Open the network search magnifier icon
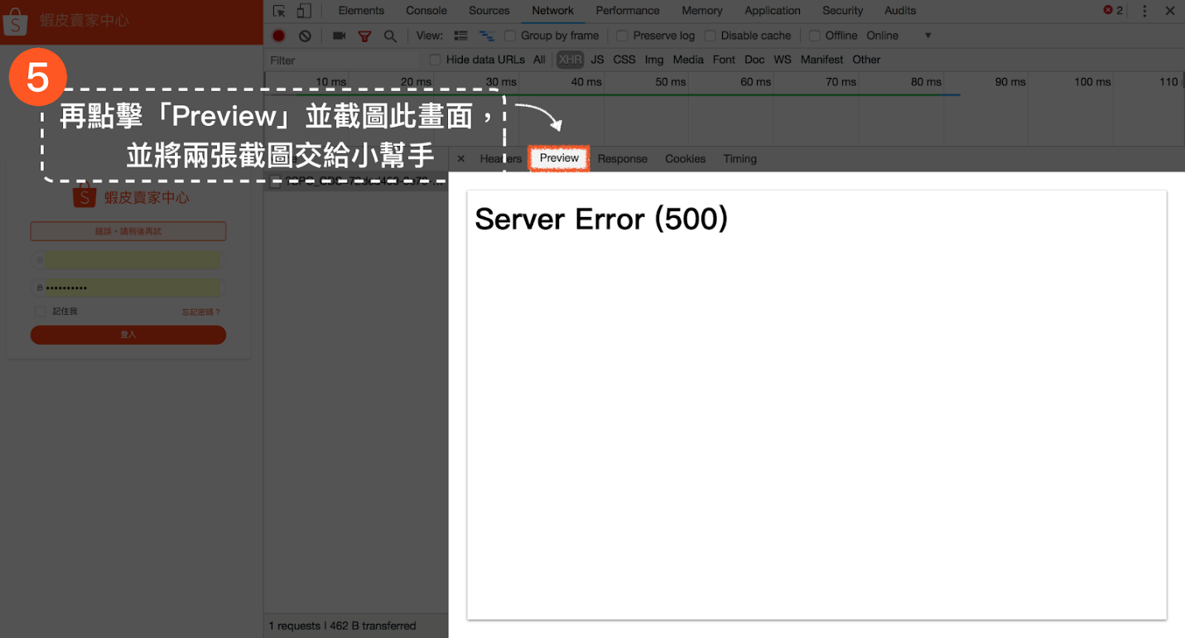The image size is (1185, 638). pos(390,36)
